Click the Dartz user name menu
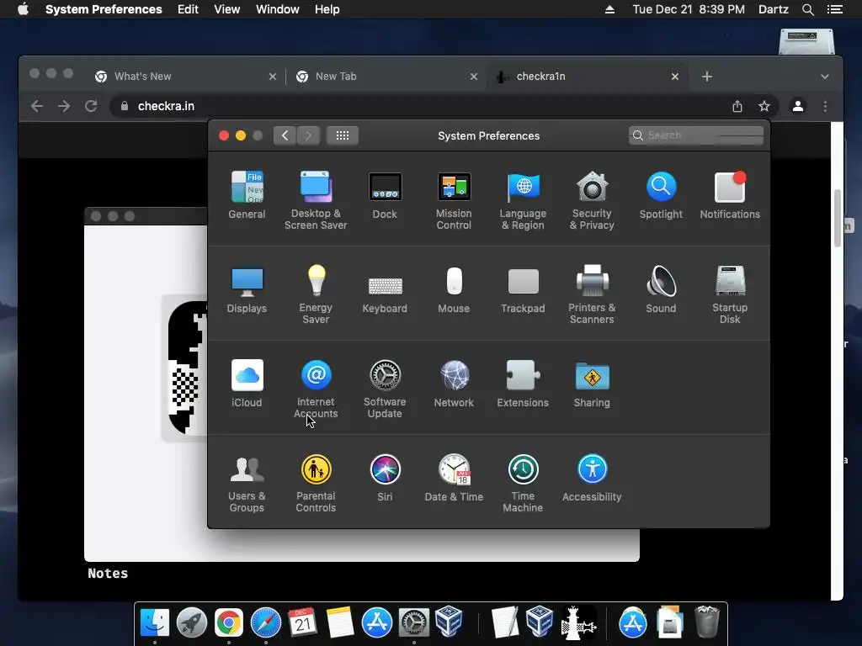Viewport: 862px width, 646px height. click(x=774, y=9)
